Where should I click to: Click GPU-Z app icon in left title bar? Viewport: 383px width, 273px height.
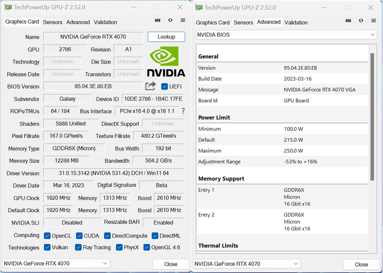click(8, 7)
